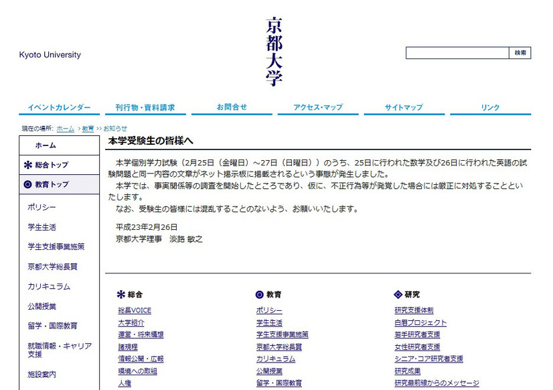Click the 大学紹介 footer link

click(131, 322)
